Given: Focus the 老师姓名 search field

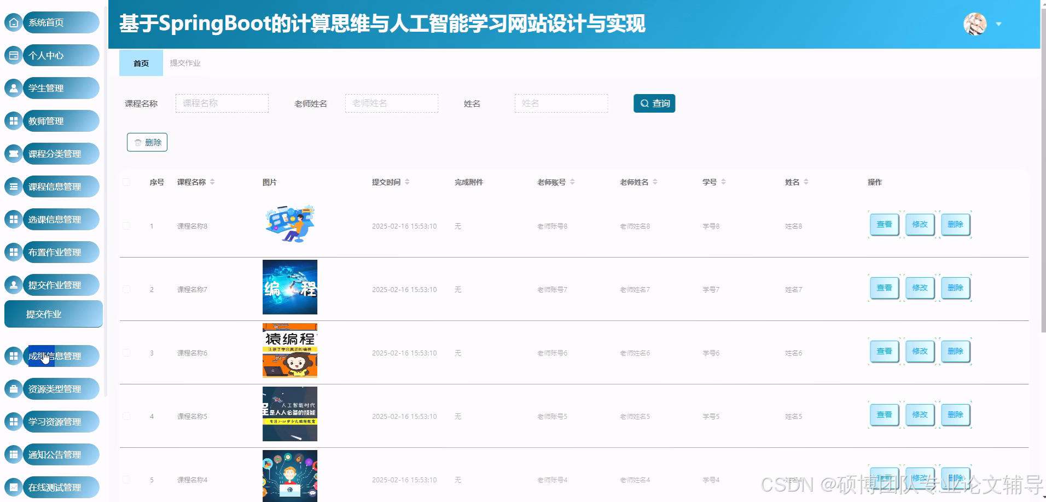Looking at the screenshot, I should [392, 103].
